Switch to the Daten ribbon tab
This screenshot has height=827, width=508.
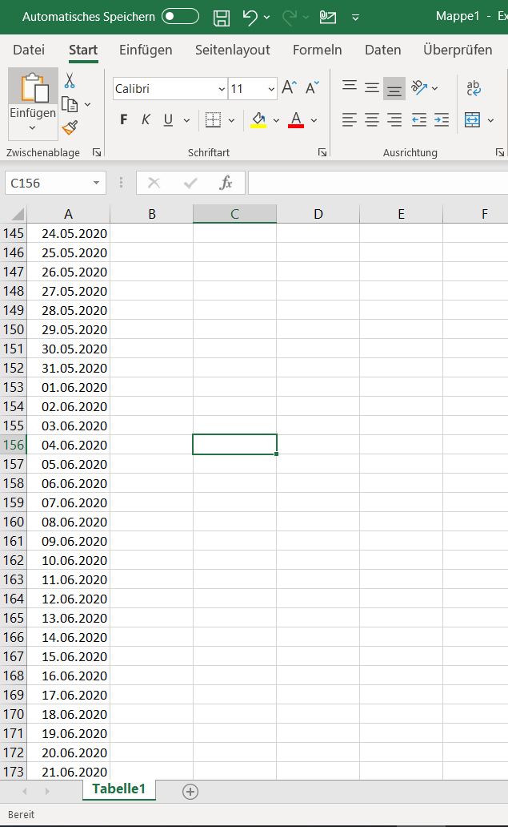(383, 50)
